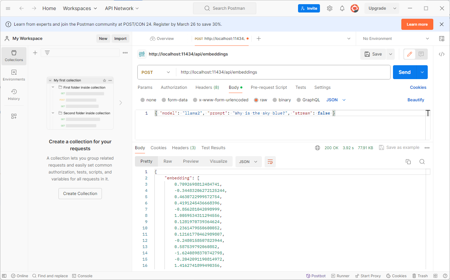The width and height of the screenshot is (450, 280).
Task: Open Collections in the sidebar
Action: (14, 56)
